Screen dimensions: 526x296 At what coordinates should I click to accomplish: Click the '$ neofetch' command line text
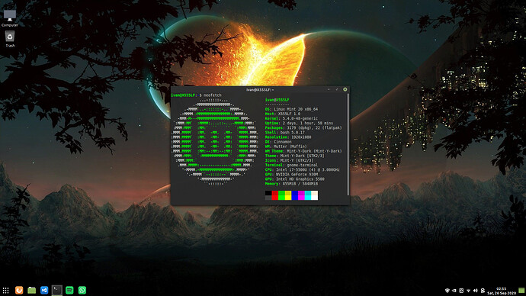(x=210, y=95)
